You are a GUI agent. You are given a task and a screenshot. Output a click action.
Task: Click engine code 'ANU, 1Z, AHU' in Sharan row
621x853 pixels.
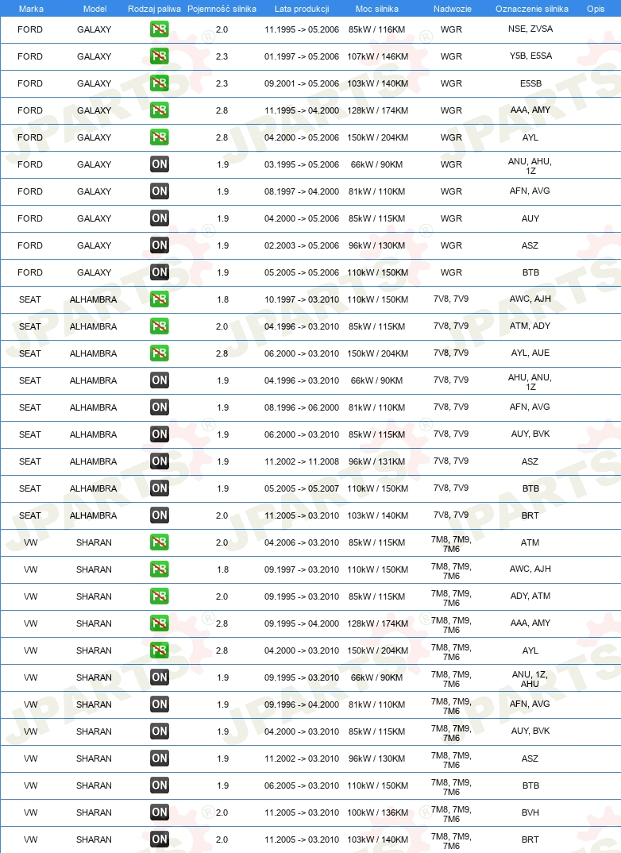coord(530,679)
